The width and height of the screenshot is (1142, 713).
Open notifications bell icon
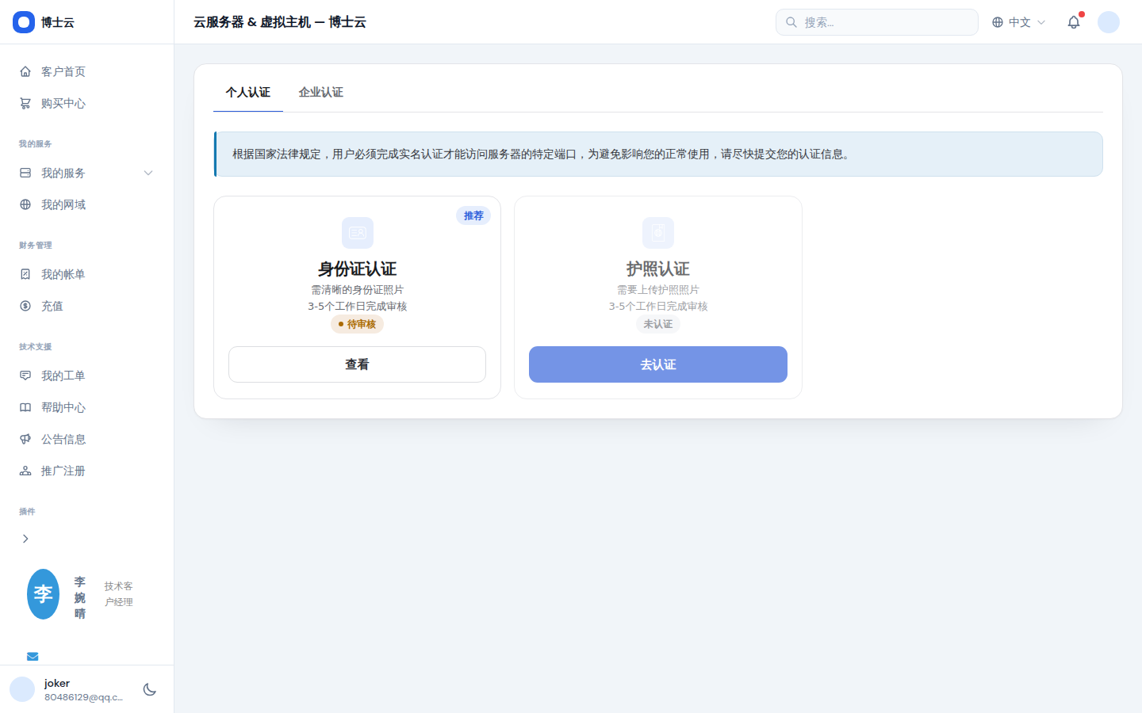click(1074, 22)
